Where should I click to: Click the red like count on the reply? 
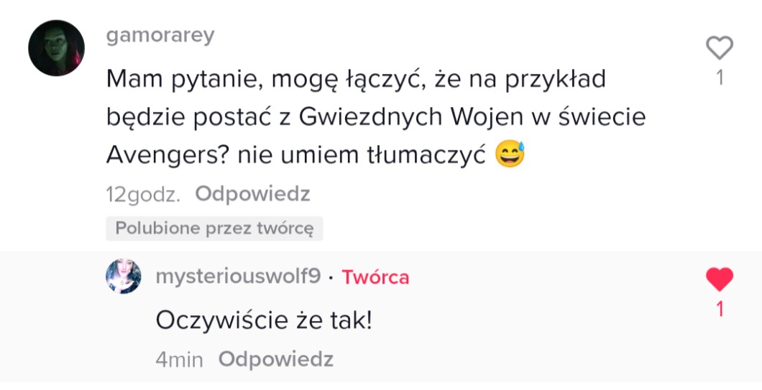coord(719,309)
